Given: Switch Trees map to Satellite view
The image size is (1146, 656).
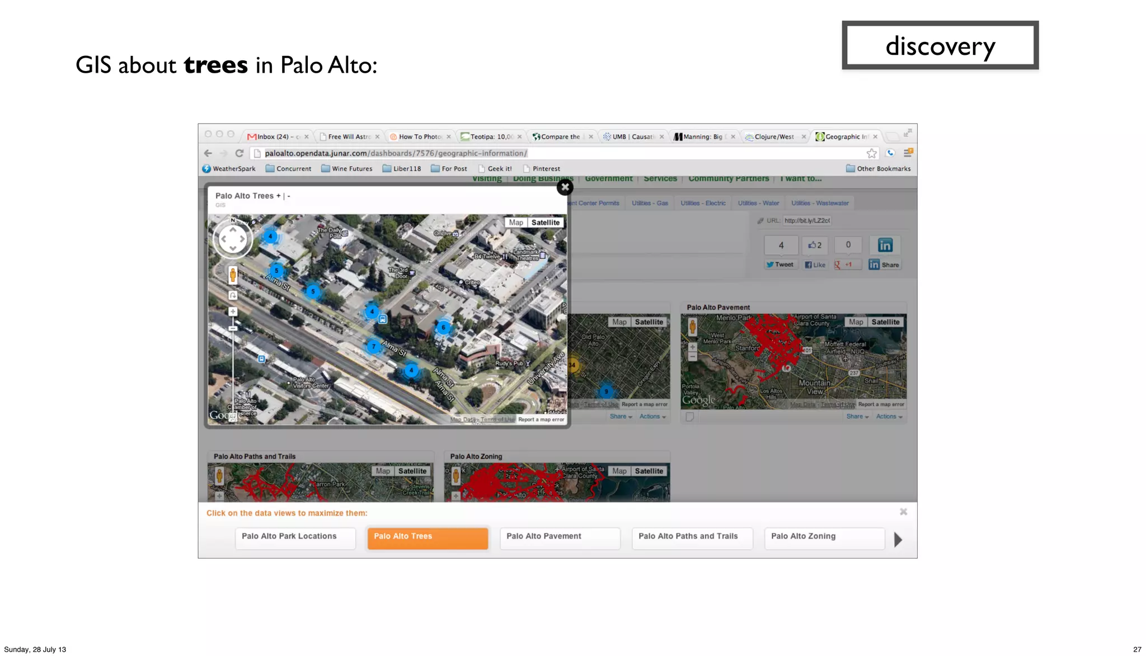Looking at the screenshot, I should (546, 223).
